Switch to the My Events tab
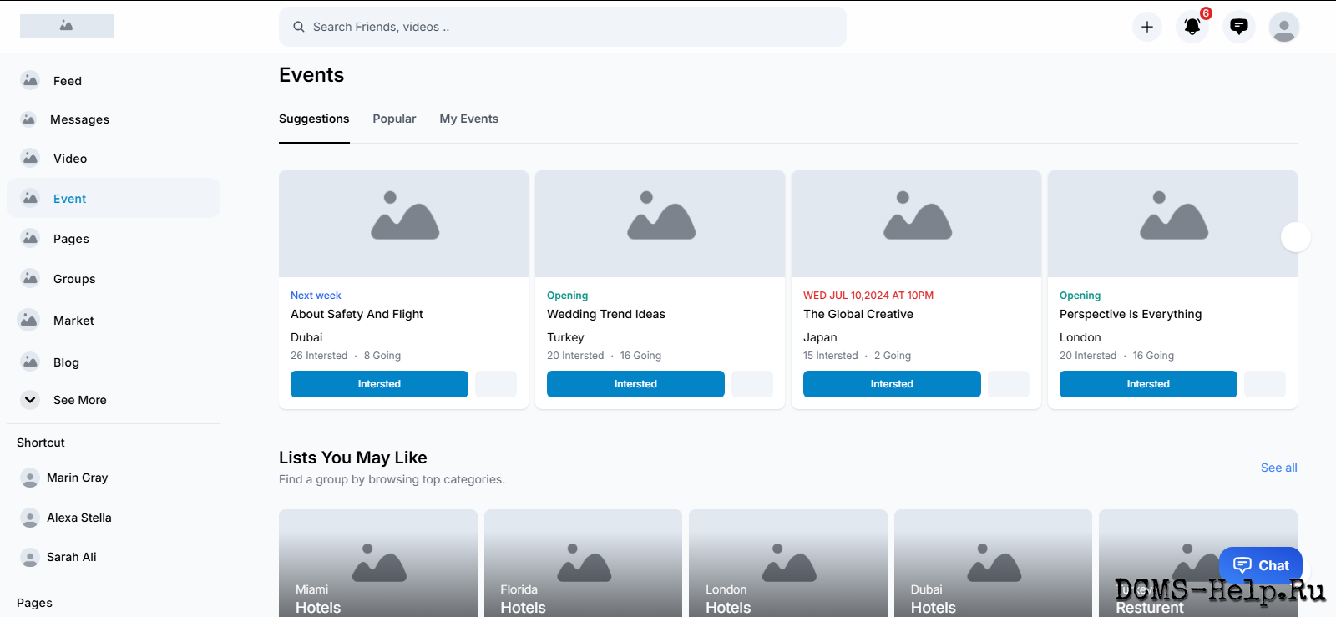This screenshot has width=1336, height=617. pos(468,119)
